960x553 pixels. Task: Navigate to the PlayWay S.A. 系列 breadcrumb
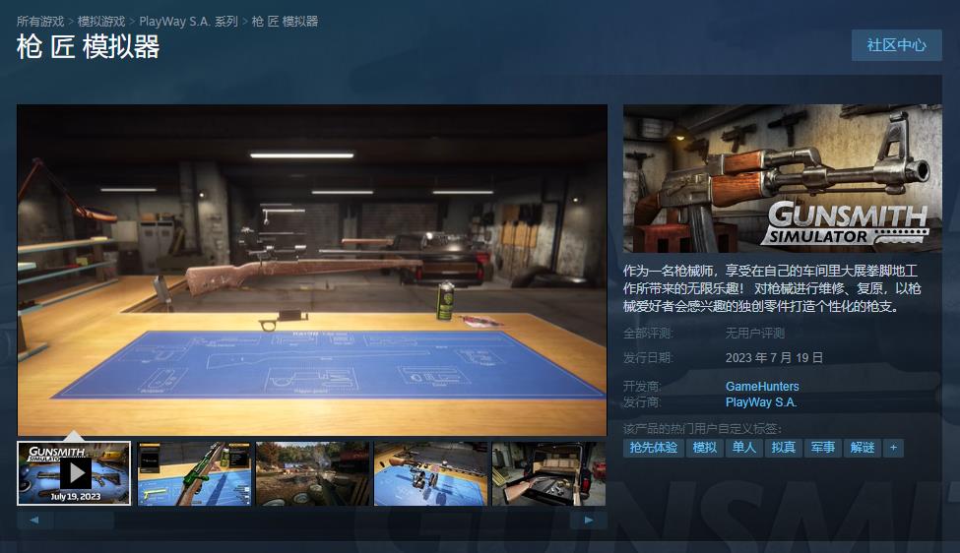pos(188,21)
